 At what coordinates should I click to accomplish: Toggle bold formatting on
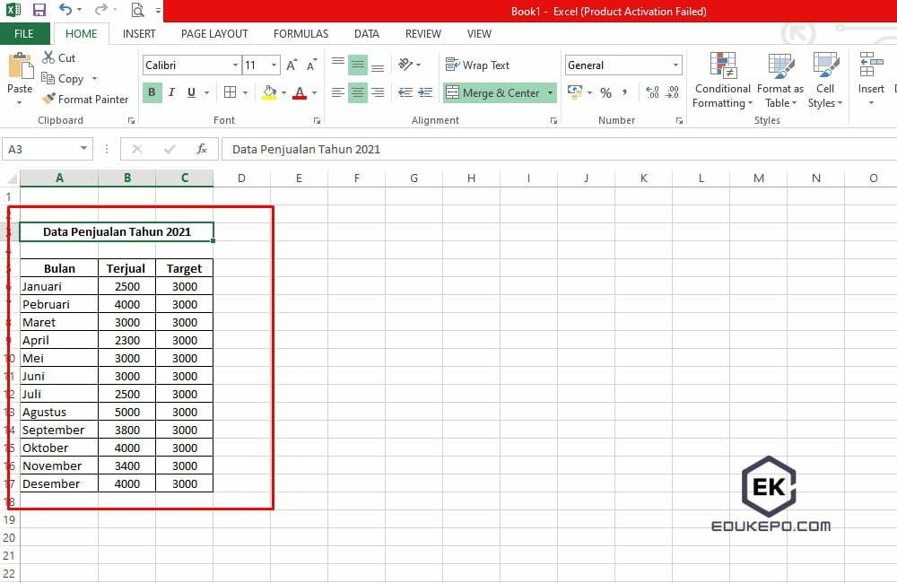click(152, 92)
